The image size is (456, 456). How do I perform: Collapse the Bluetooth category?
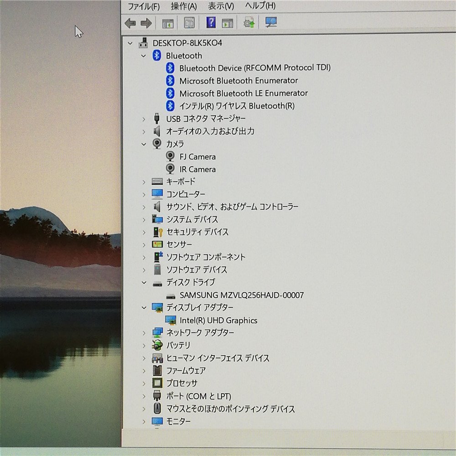point(144,56)
